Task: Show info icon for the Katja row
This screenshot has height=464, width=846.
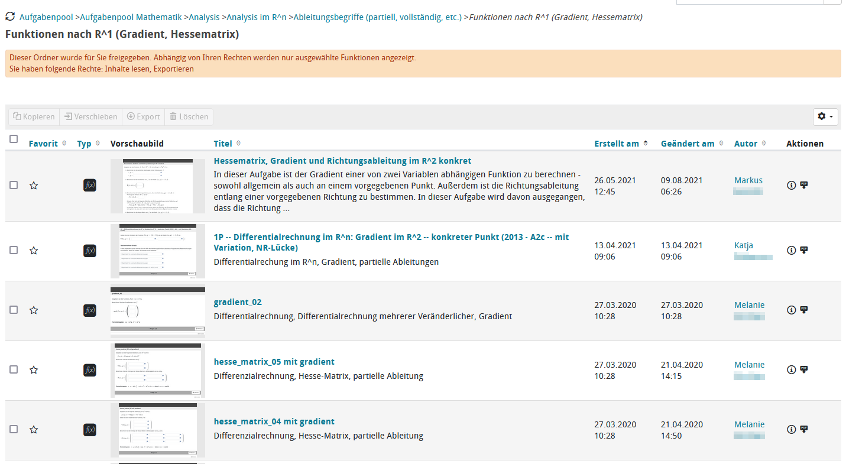Action: pos(791,251)
